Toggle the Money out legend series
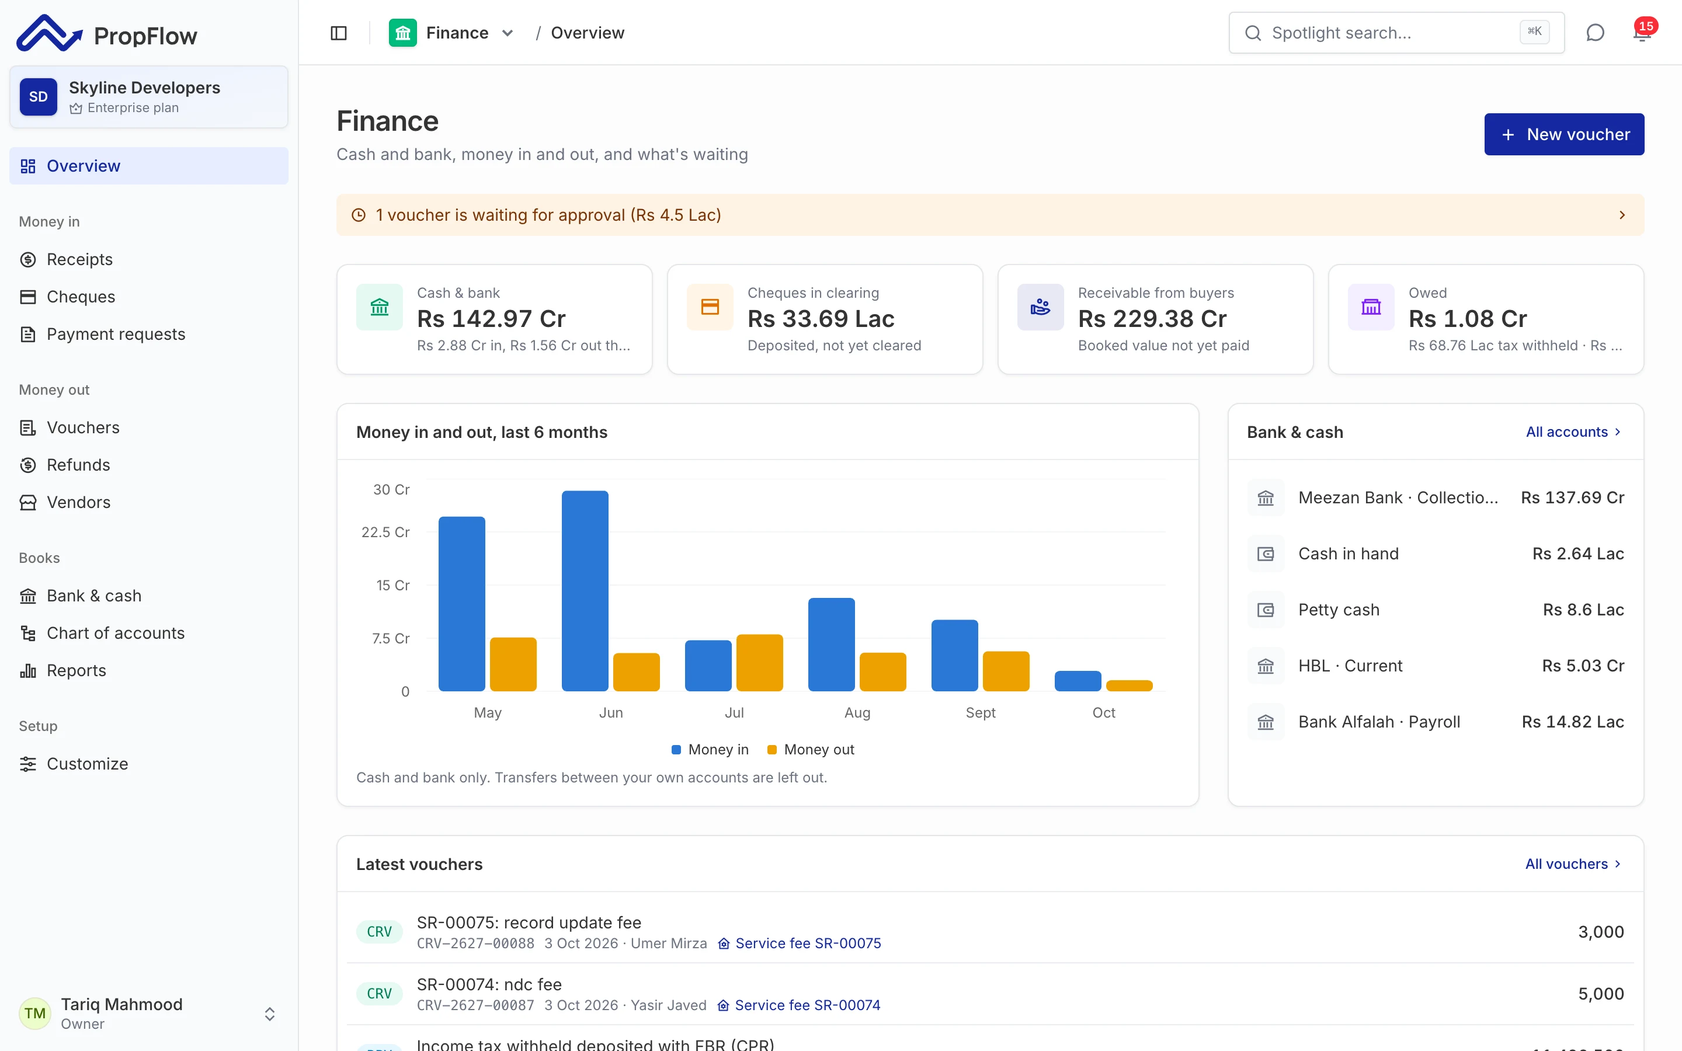 click(811, 749)
